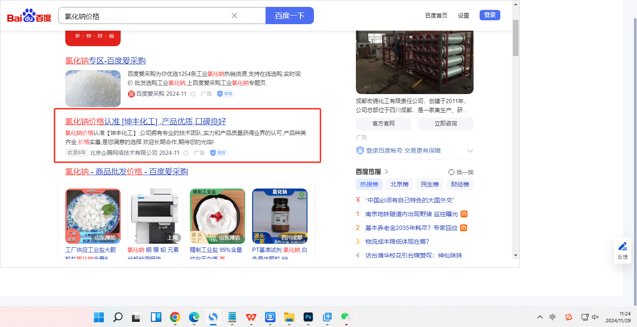Open the 精制工业盐 99%含量 product title
The image size is (637, 327).
tap(216, 254)
